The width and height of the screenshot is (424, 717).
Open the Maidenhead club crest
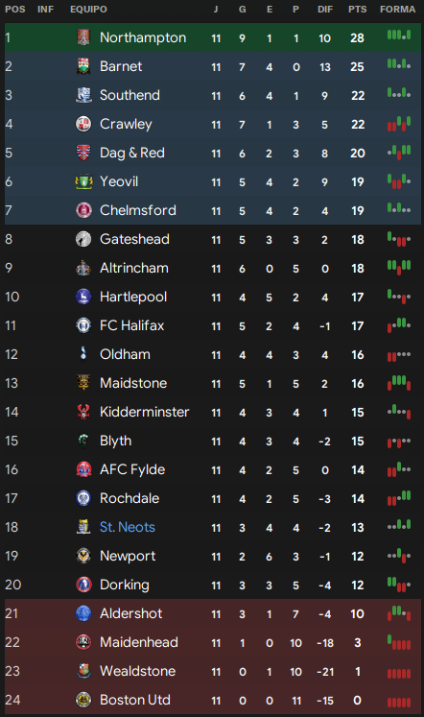coord(83,642)
